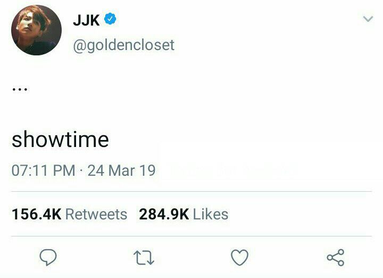Retweet using the arrows icon
Screen dimensions: 383x278
144,257
